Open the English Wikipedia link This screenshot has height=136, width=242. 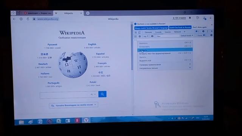coord(92,44)
